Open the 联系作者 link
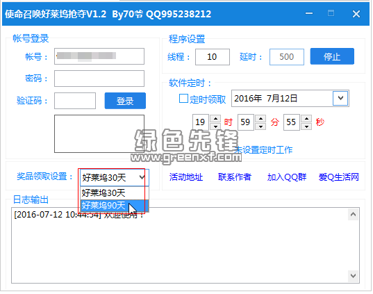The width and height of the screenshot is (373, 294). click(235, 177)
